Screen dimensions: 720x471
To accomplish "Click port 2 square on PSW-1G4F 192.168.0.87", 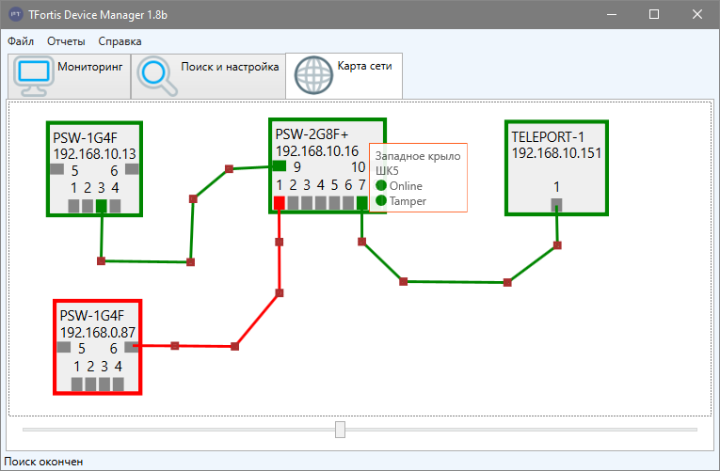I will (x=91, y=385).
